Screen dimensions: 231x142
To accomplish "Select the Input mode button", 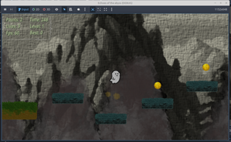I will (23, 10).
